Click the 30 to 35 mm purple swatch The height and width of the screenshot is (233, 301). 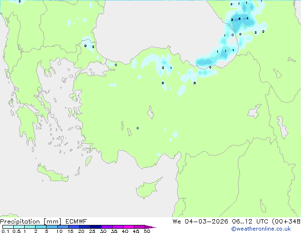click(106, 227)
